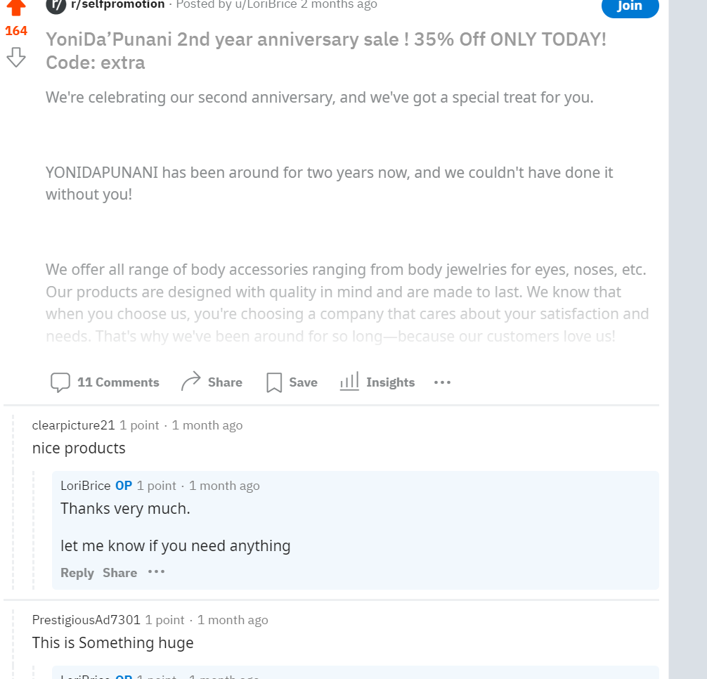The height and width of the screenshot is (679, 707).
Task: Open the r/selfpromotion subreddit link
Action: [x=118, y=5]
